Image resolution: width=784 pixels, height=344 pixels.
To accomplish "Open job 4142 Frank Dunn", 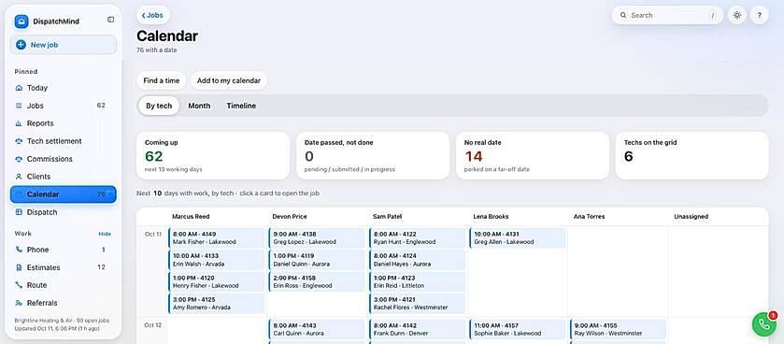I will coord(418,329).
